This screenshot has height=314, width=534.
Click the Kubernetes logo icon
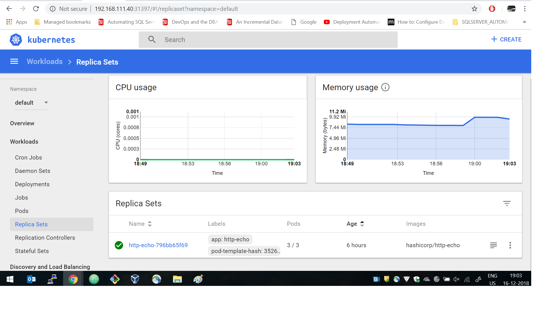[16, 40]
